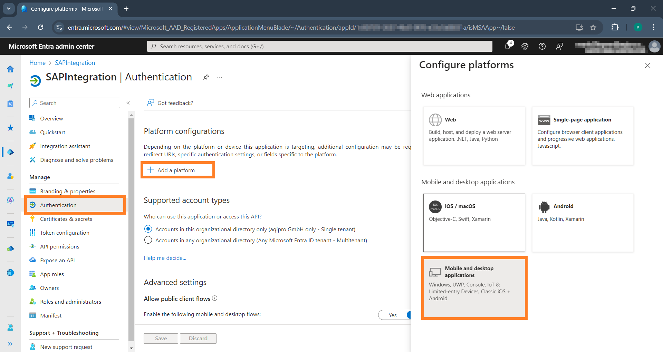The height and width of the screenshot is (352, 663).
Task: Focus the global search resources box
Action: pyautogui.click(x=320, y=46)
